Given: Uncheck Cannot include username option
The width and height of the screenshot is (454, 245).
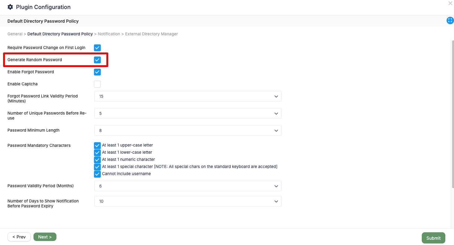Looking at the screenshot, I should click(97, 174).
